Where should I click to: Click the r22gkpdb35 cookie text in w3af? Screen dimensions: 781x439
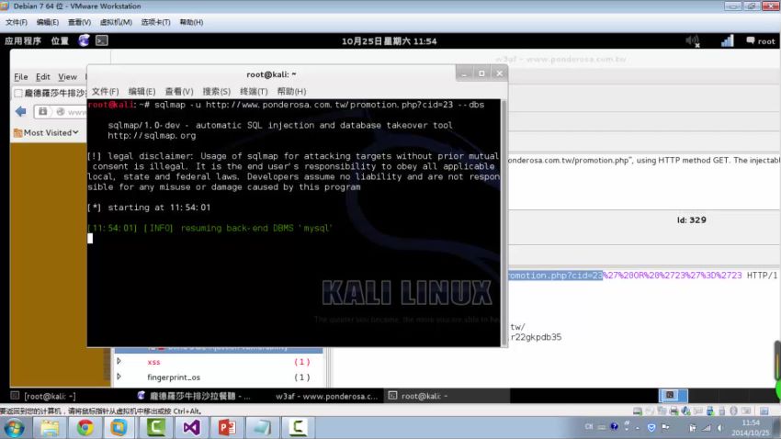click(536, 337)
